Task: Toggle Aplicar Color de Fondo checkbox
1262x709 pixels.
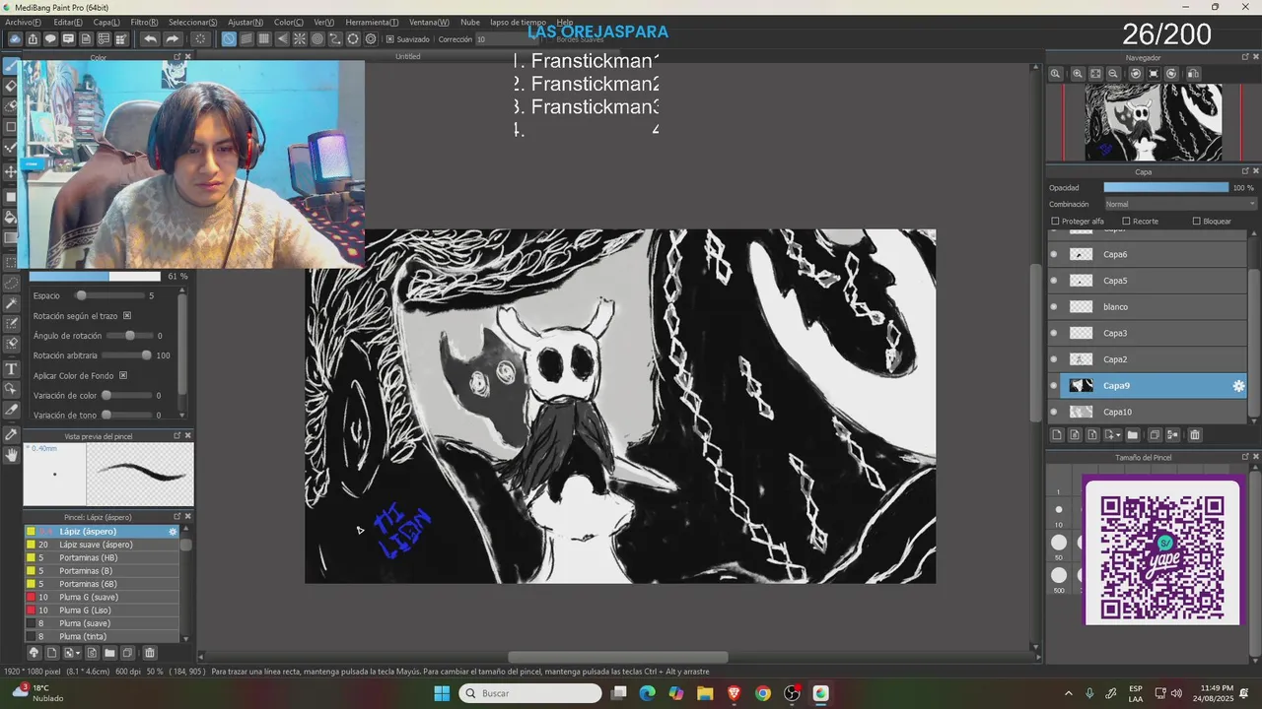Action: click(x=123, y=375)
